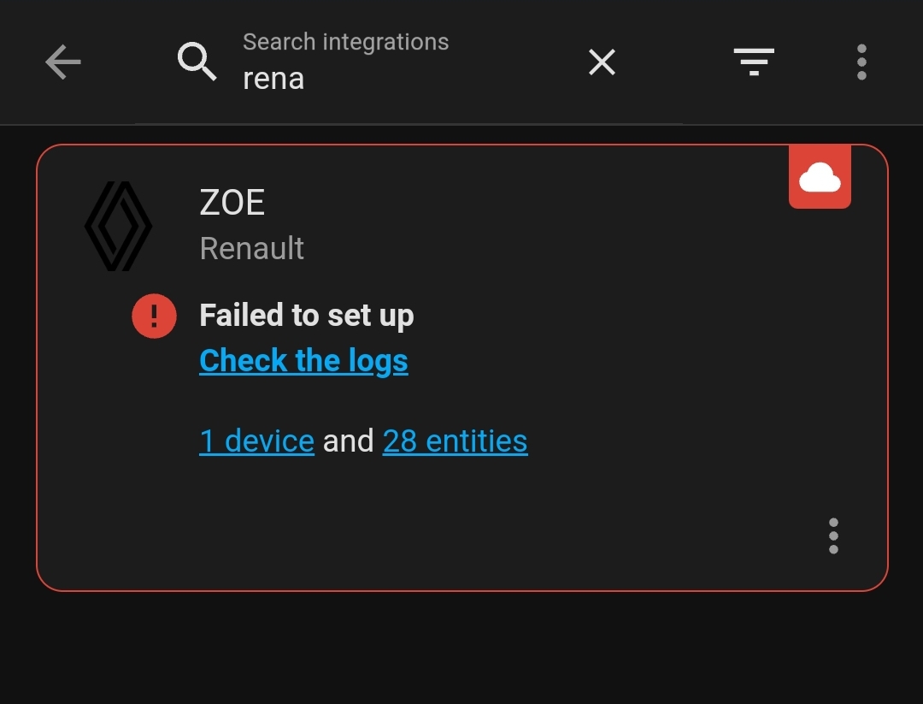Show the 28 entities list
This screenshot has width=923, height=704.
[455, 441]
